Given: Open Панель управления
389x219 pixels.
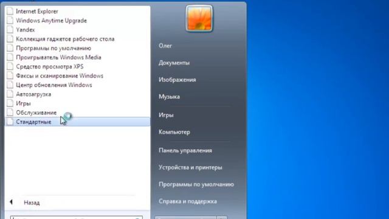Looking at the screenshot, I should [185, 150].
